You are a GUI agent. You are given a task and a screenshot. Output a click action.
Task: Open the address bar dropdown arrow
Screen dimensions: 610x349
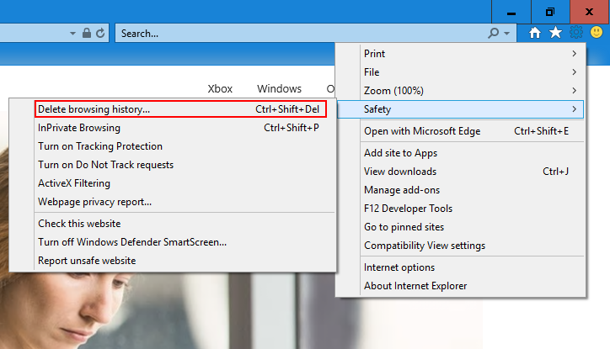click(72, 34)
